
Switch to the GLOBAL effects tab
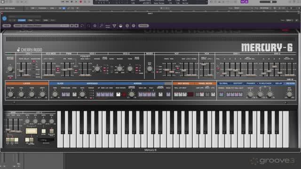223,84
